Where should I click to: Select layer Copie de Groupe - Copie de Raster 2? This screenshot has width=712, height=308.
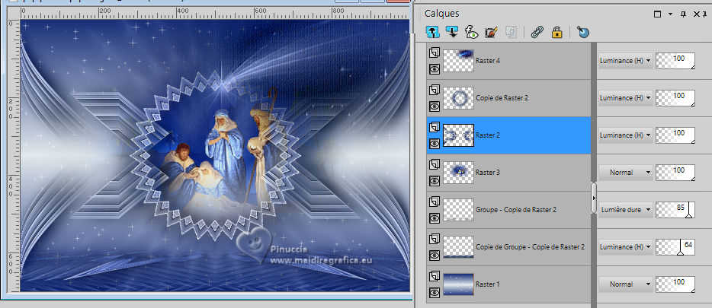point(530,247)
